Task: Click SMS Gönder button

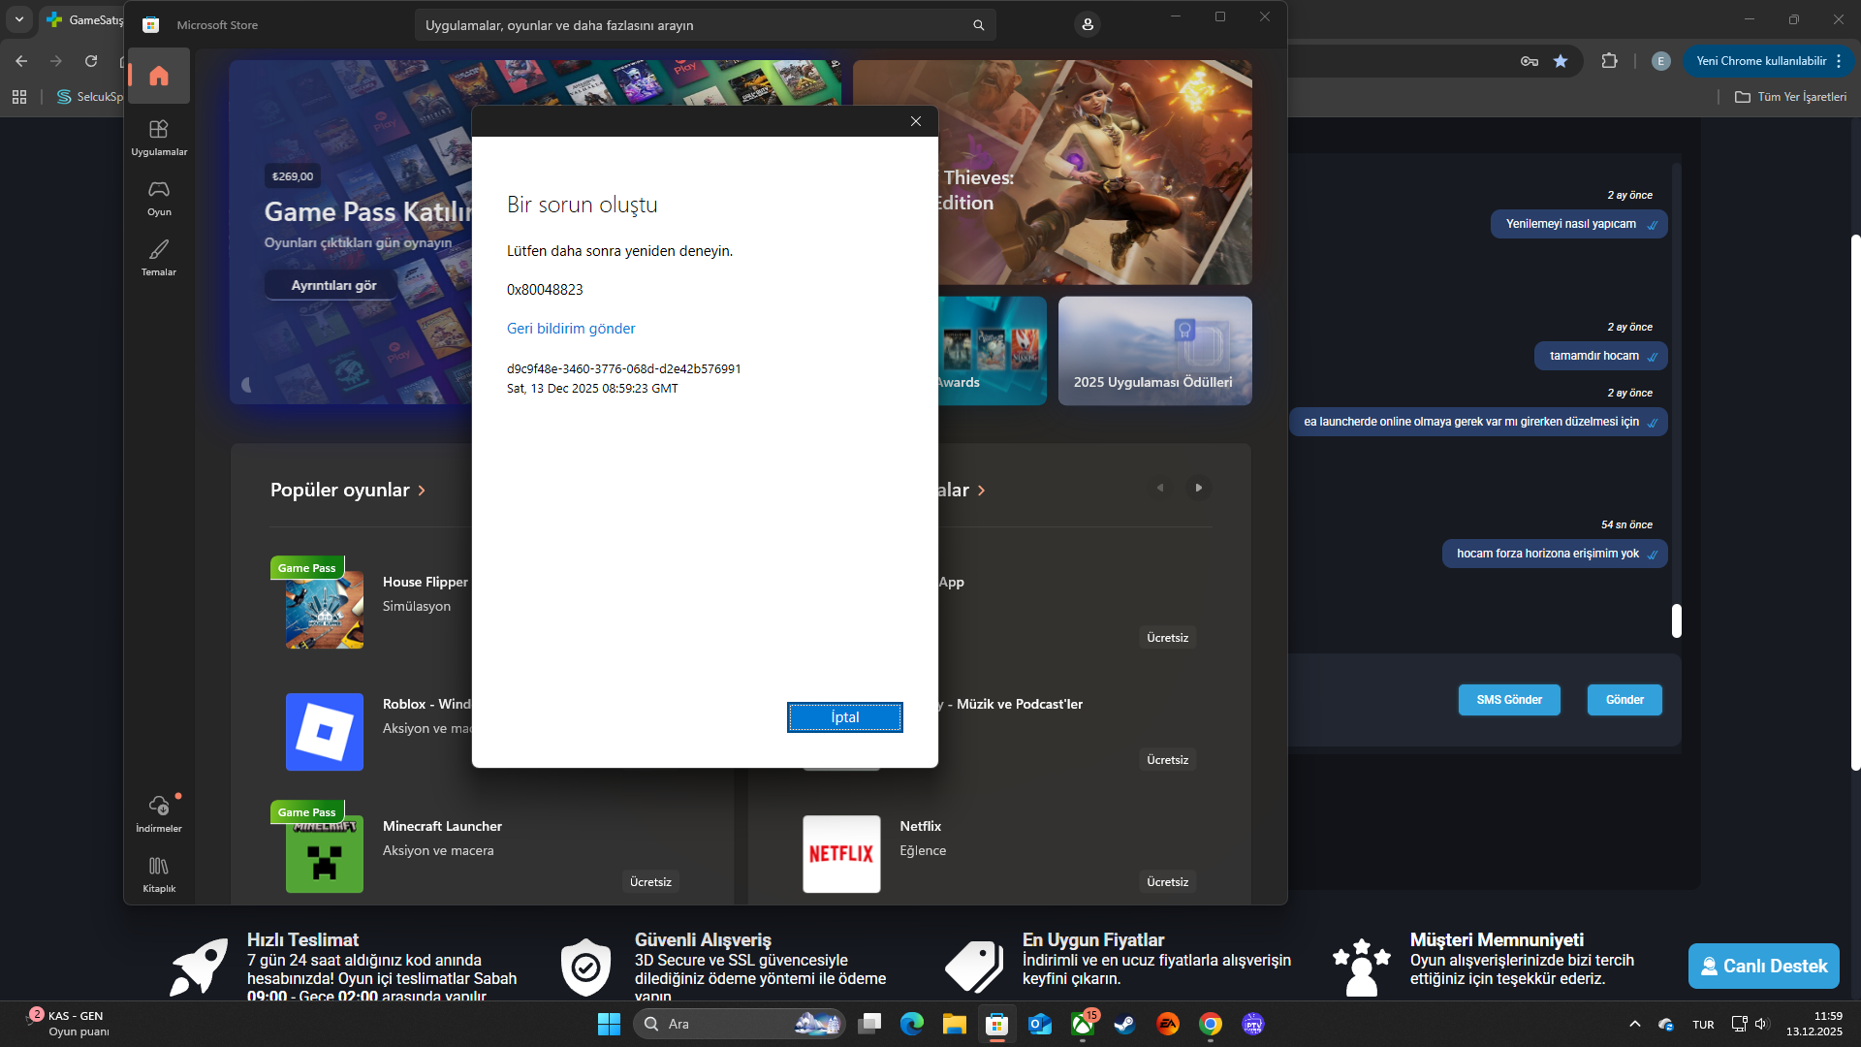Action: coord(1509,700)
